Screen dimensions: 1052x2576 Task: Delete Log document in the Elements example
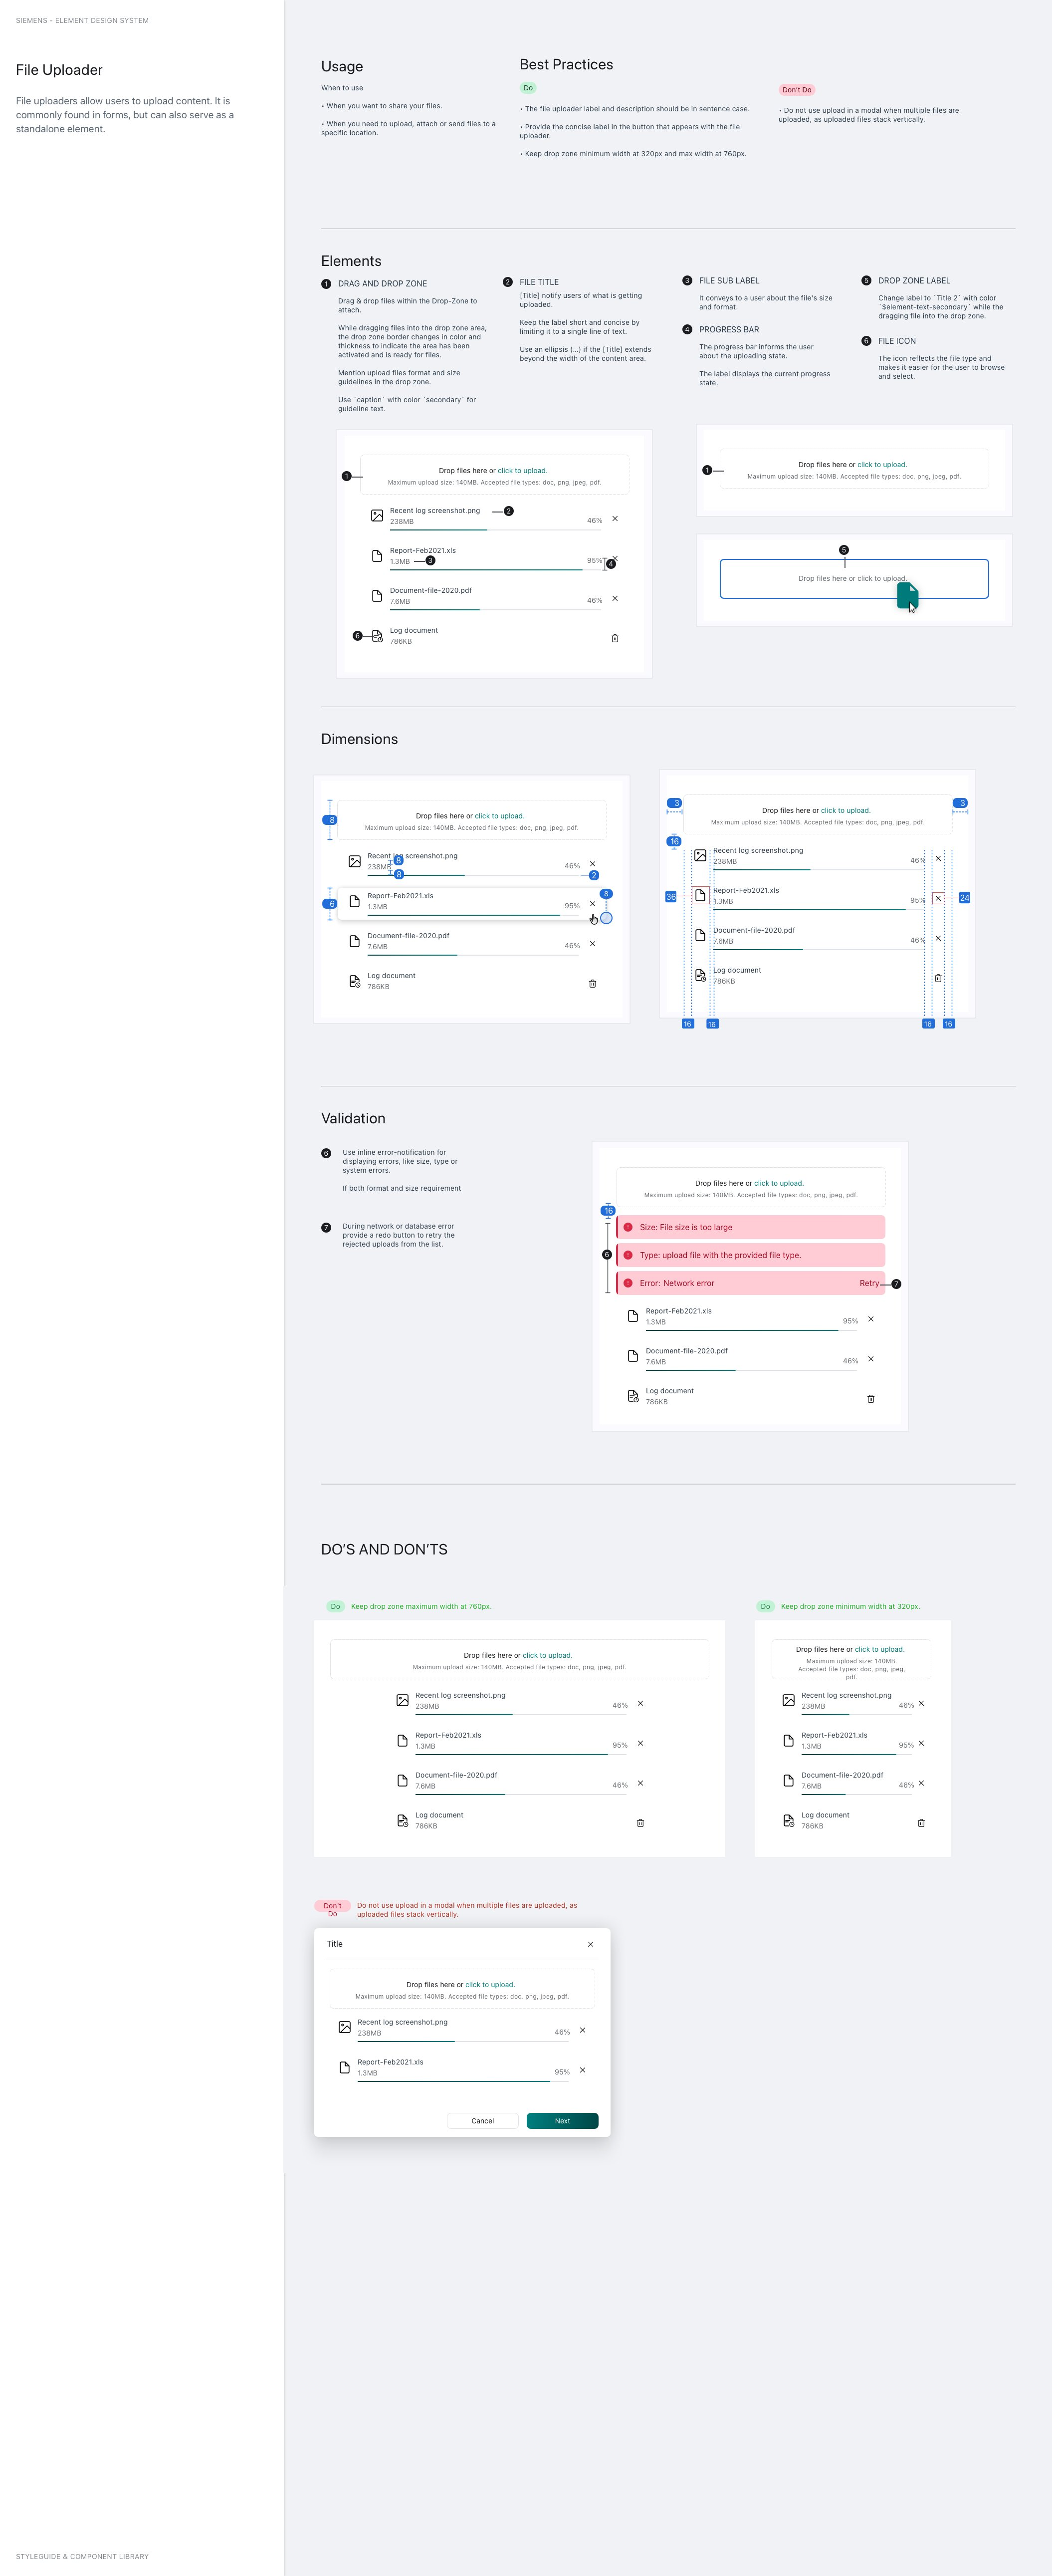tap(614, 638)
